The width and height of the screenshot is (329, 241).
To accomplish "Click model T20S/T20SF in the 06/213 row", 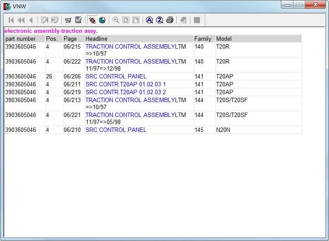I will pyautogui.click(x=232, y=100).
